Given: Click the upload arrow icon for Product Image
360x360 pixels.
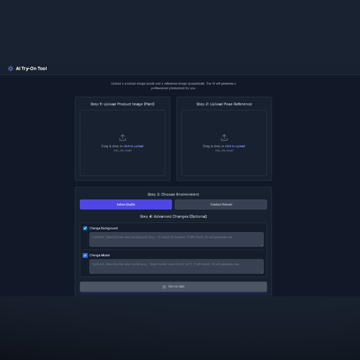Looking at the screenshot, I should 123,138.
